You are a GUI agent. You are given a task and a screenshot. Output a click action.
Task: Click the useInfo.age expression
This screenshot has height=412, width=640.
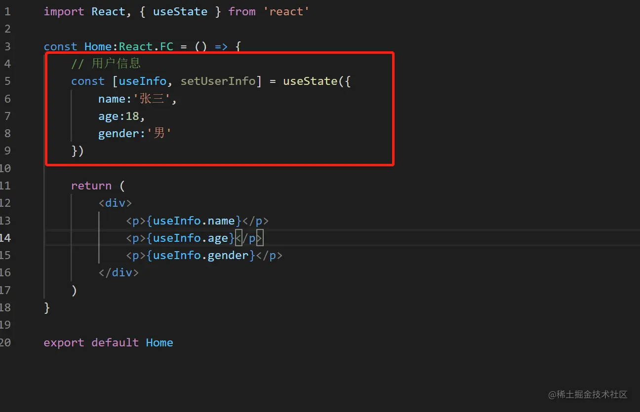click(190, 238)
